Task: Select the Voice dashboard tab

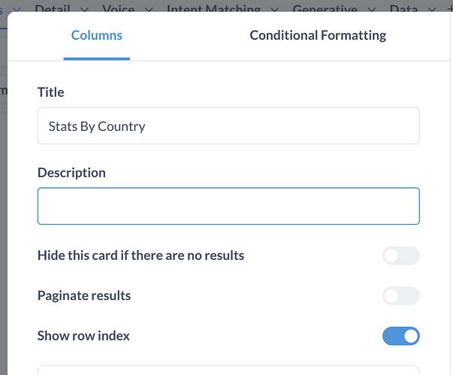Action: tap(118, 9)
